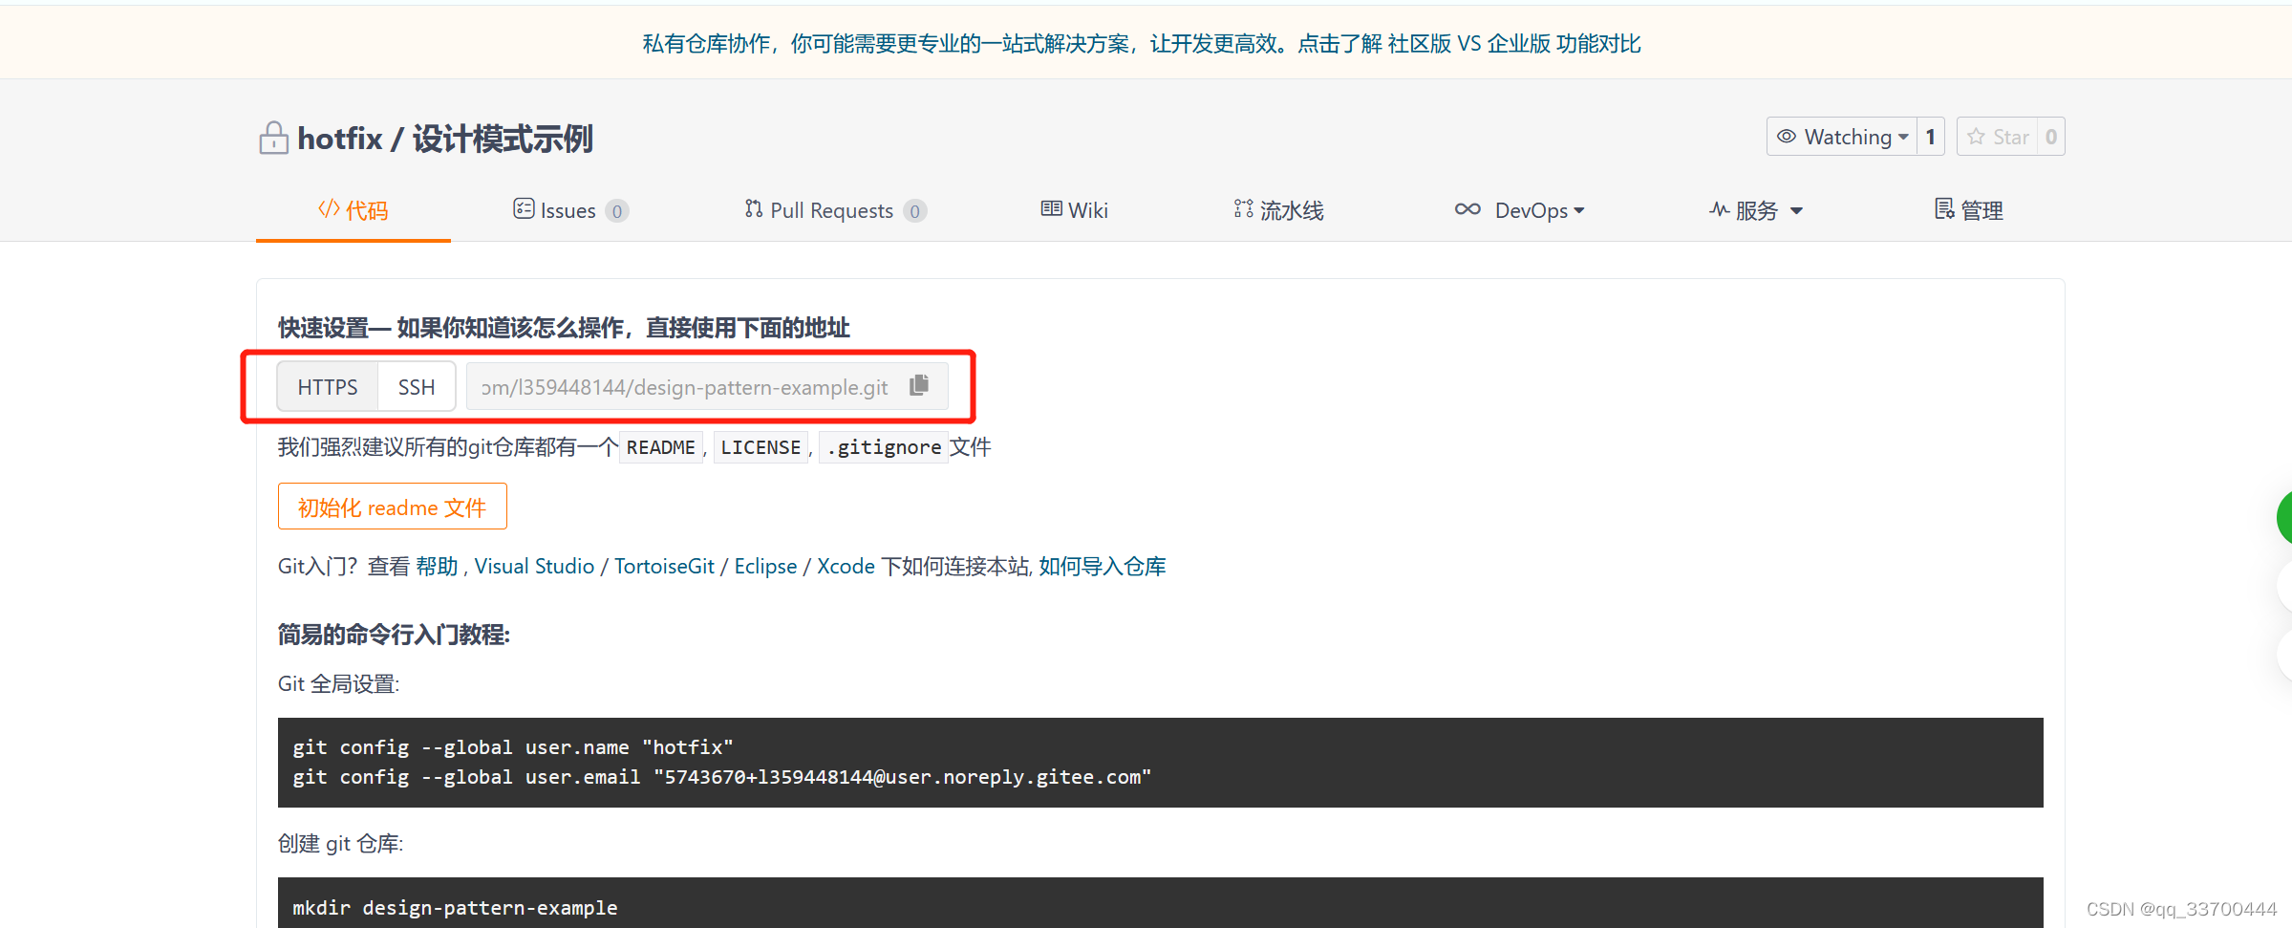Open the Issues tab
The image size is (2292, 928).
point(570,210)
